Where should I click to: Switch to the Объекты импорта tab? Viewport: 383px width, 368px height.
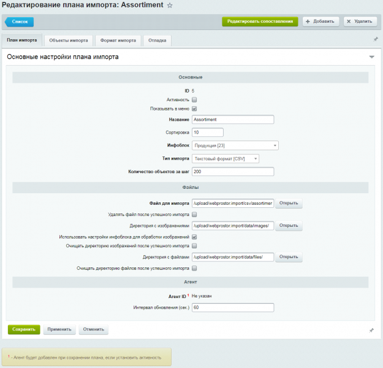[x=69, y=40]
